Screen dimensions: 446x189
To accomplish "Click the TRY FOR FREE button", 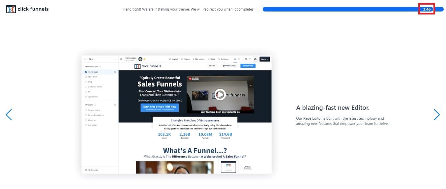I will point(248,66).
